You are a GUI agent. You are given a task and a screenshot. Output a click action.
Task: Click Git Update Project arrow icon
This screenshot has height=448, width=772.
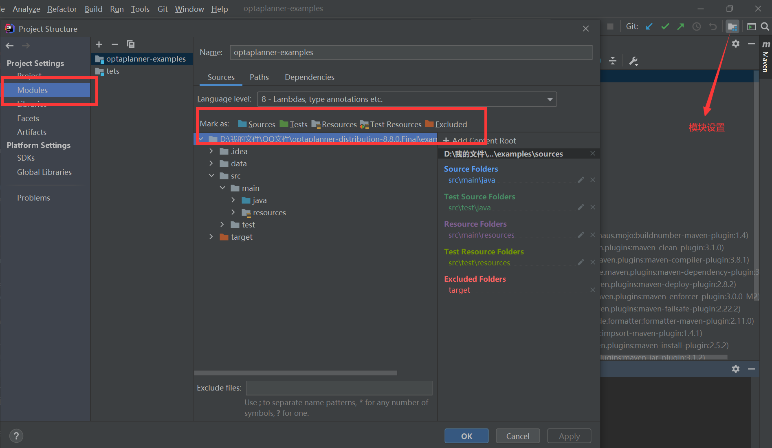649,26
